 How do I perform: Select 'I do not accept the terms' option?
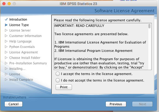(x=58, y=80)
